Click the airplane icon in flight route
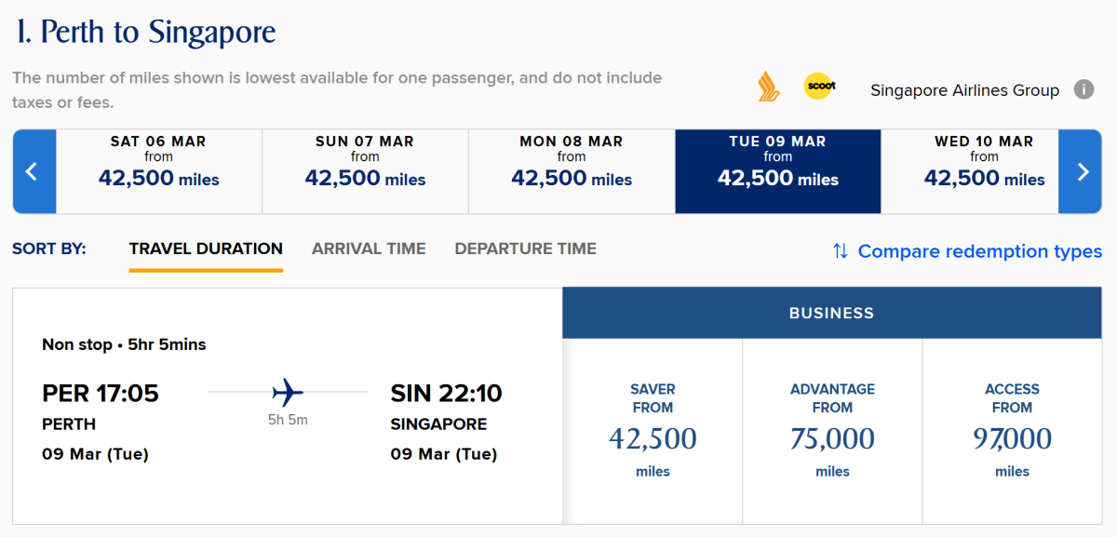Image resolution: width=1117 pixels, height=537 pixels. coord(288,392)
